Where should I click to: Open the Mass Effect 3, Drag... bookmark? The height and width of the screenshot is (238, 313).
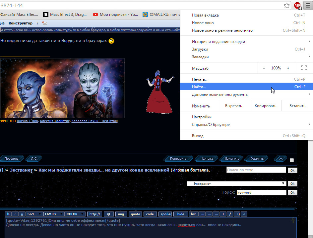(65, 15)
